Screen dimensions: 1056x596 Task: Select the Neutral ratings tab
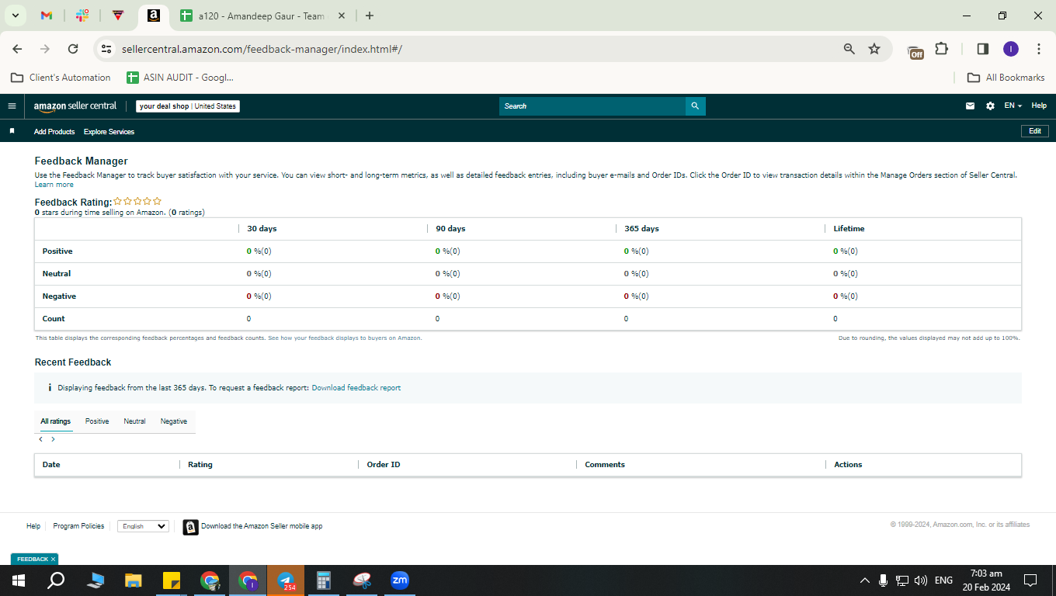[x=134, y=421]
